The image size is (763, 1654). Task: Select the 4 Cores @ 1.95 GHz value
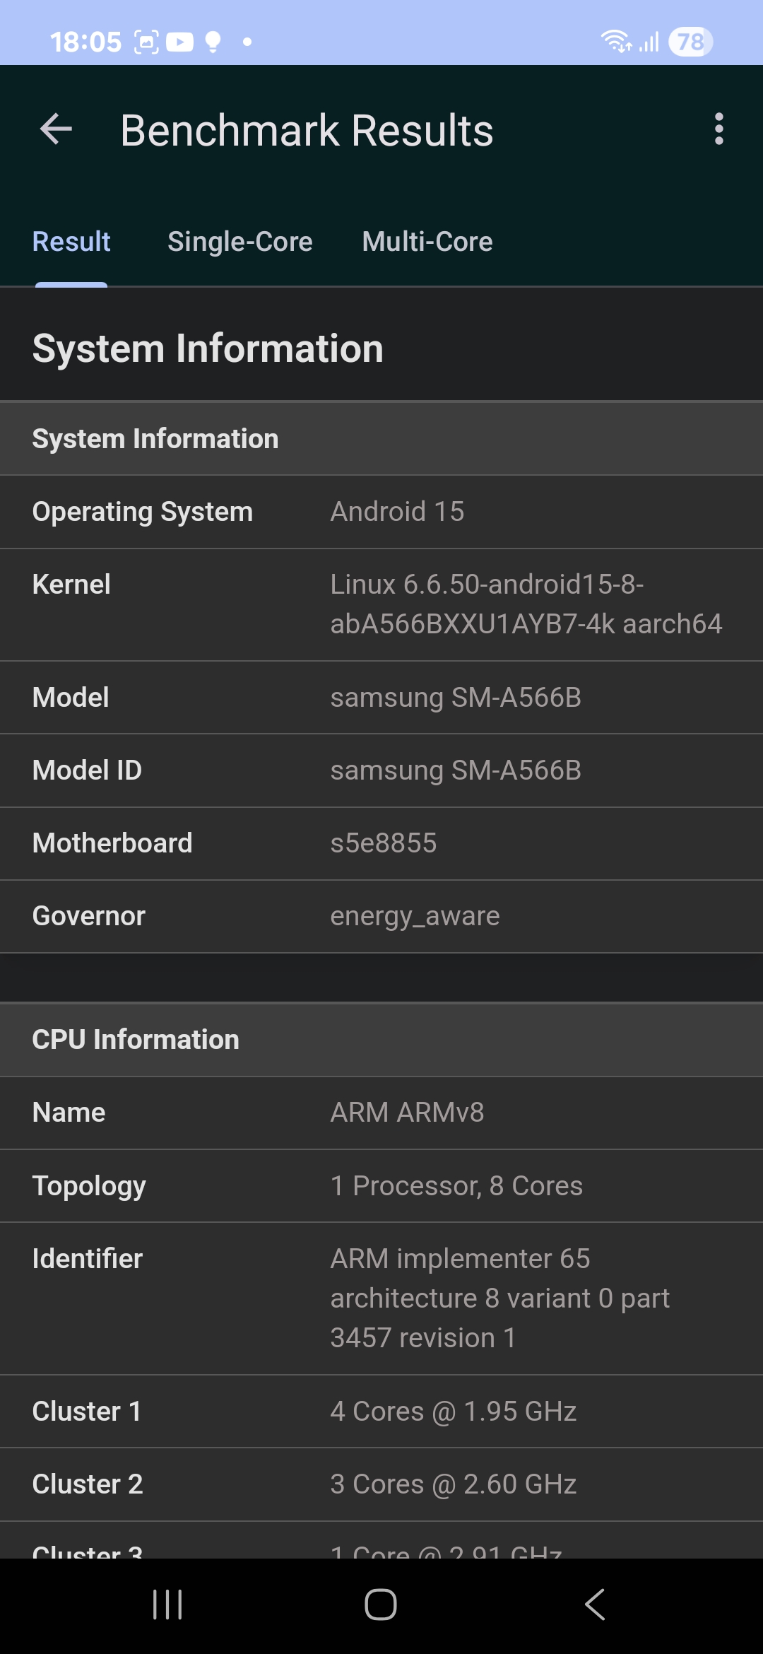(x=454, y=1412)
